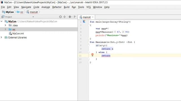
Task: Open the Project view dropdown
Action: (x=33, y=17)
